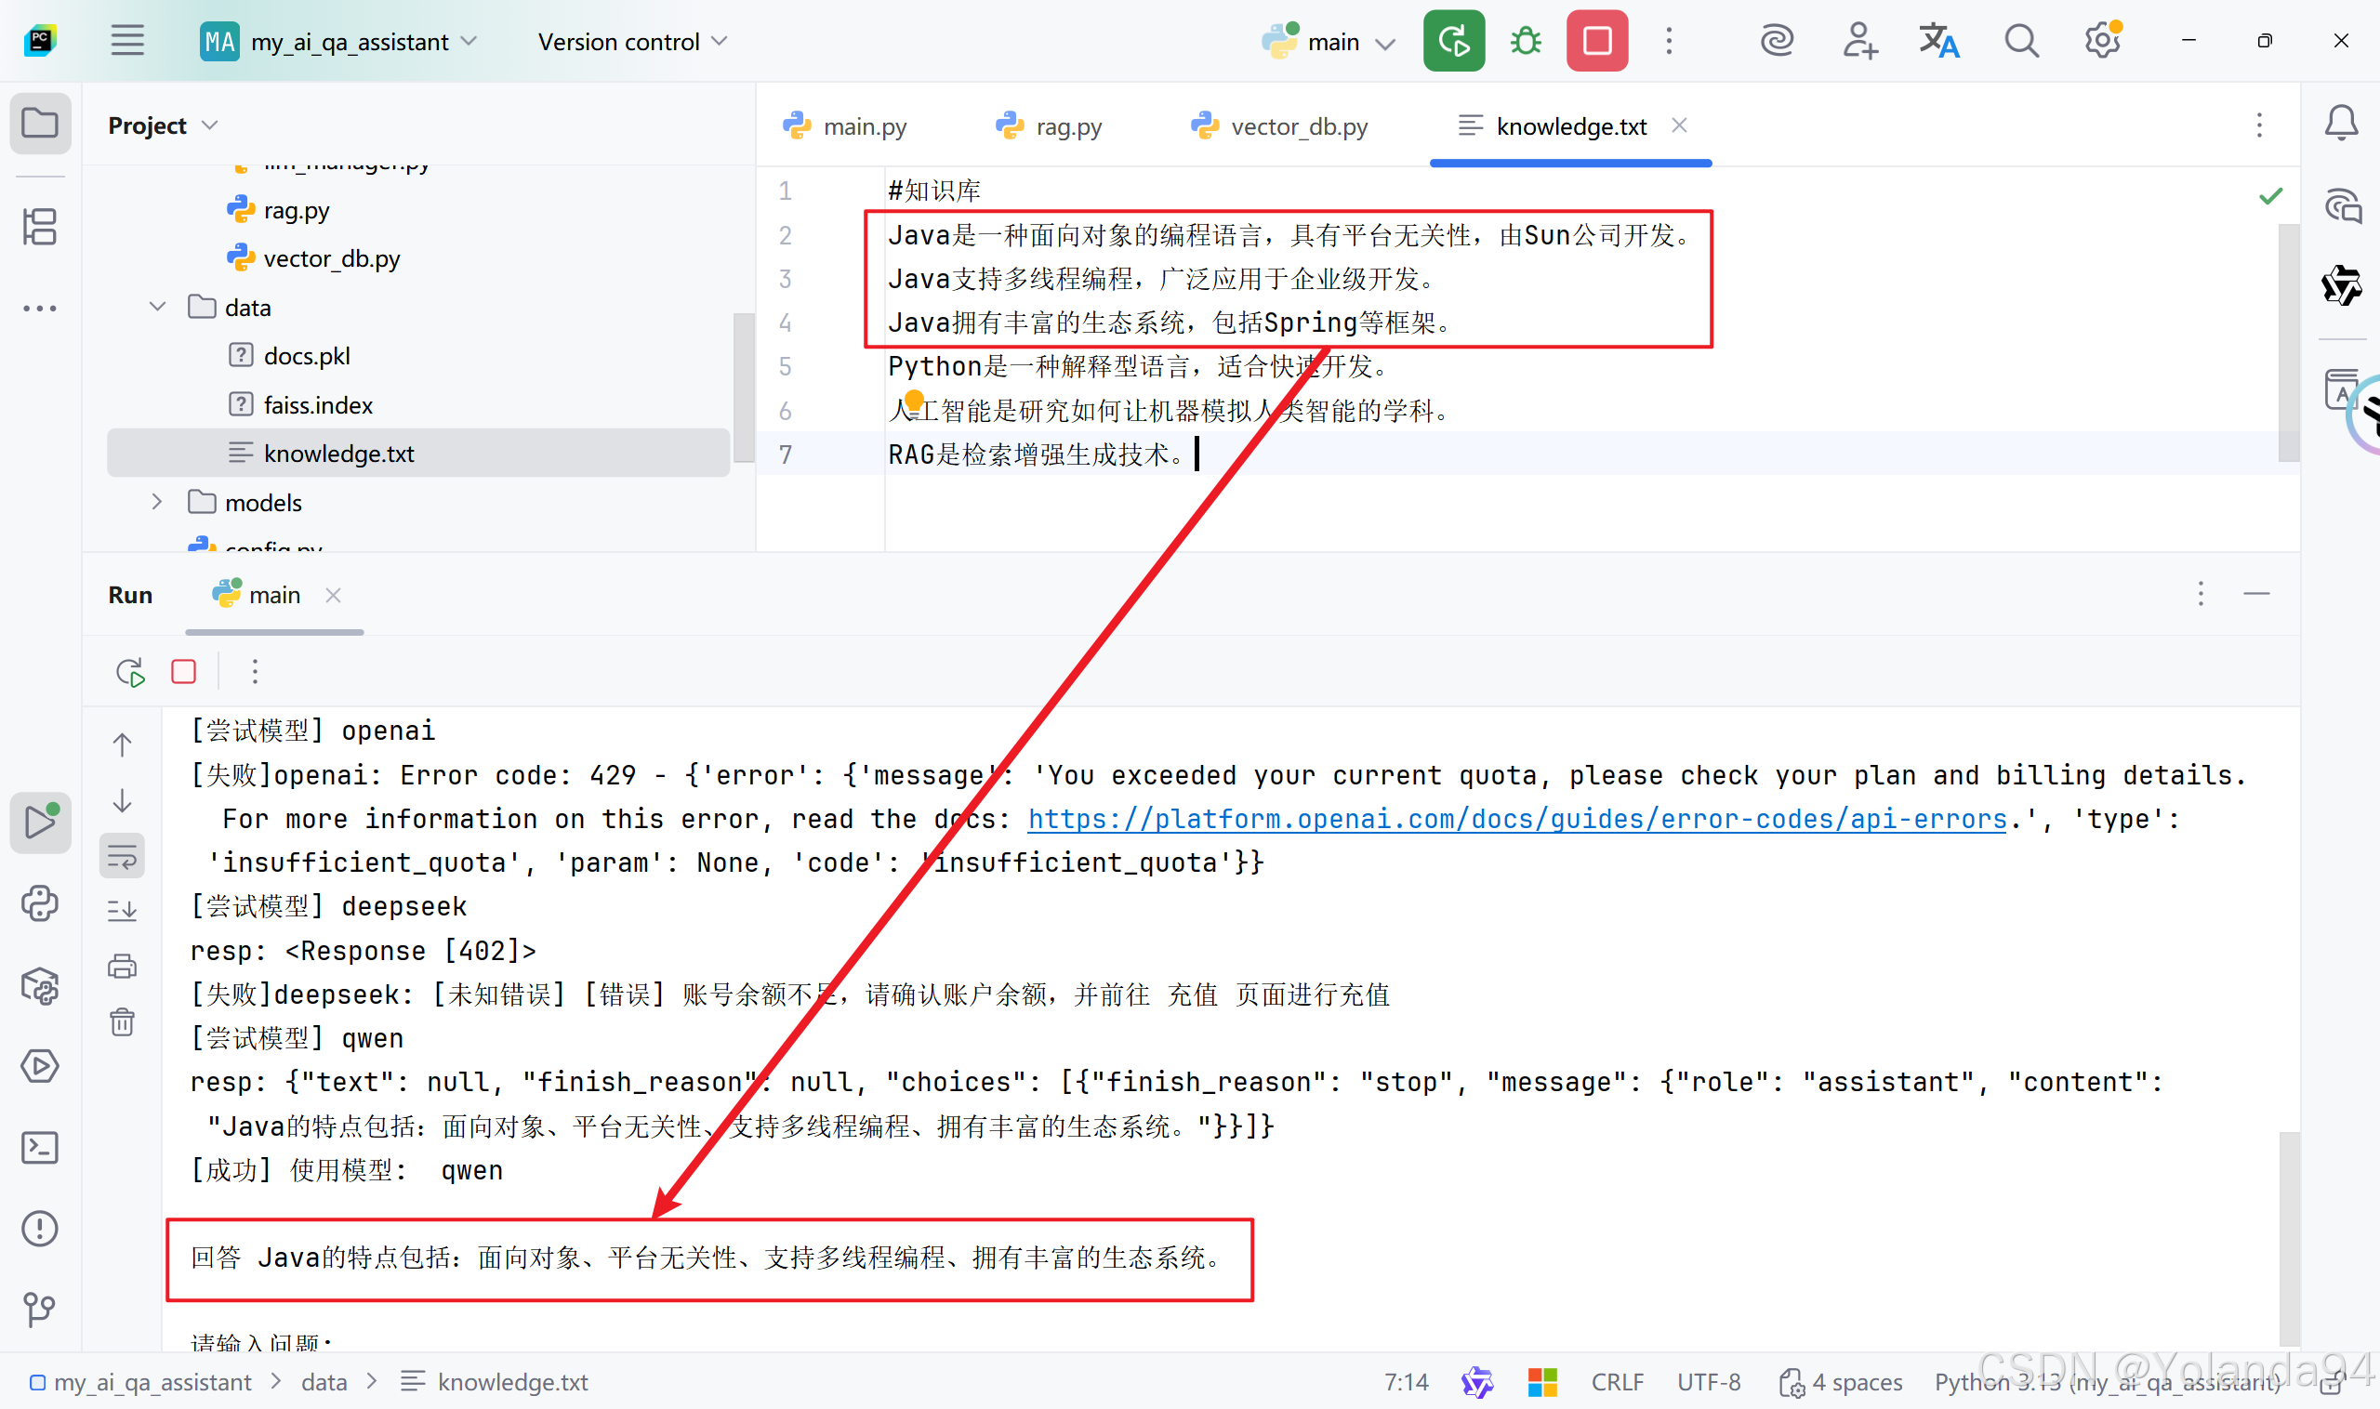Open the main run configuration dropdown
Viewport: 2380px width, 1409px height.
click(1328, 42)
